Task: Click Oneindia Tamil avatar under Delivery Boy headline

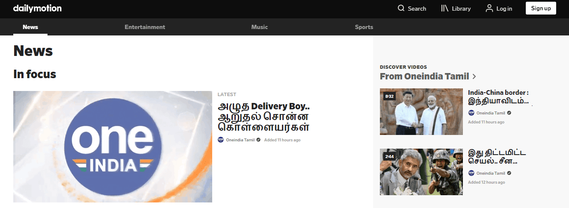Action: [x=221, y=140]
